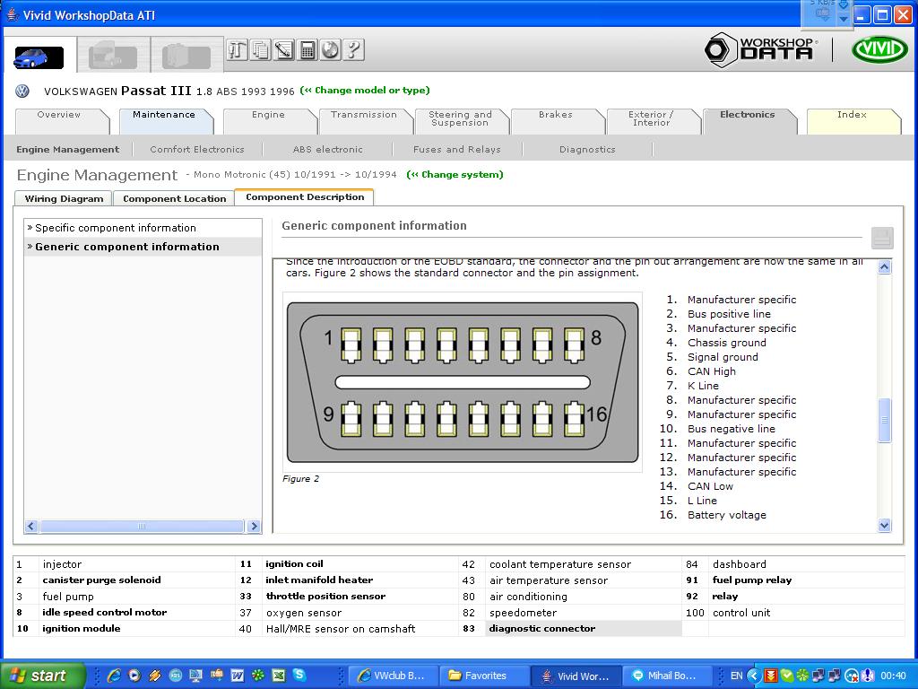Click the copy documents toolbar icon

pyautogui.click(x=261, y=49)
